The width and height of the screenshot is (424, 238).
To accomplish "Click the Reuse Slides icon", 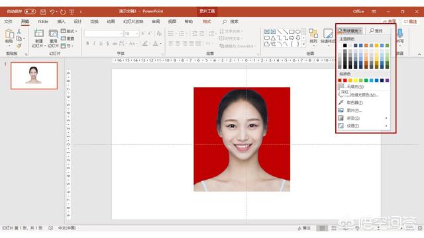I will (x=53, y=34).
